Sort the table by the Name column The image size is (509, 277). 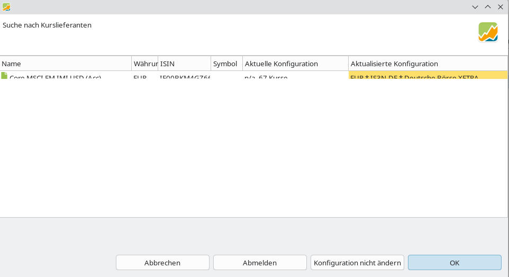tap(66, 64)
